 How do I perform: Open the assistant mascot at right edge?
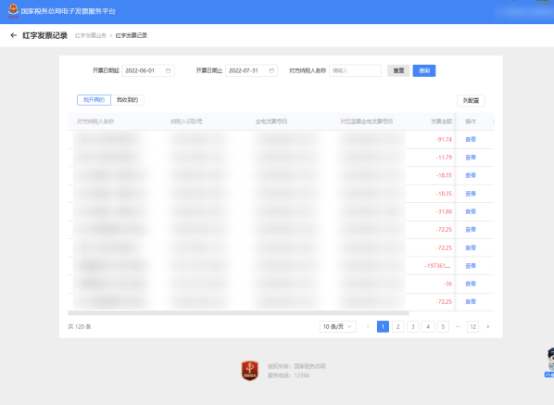tap(549, 362)
